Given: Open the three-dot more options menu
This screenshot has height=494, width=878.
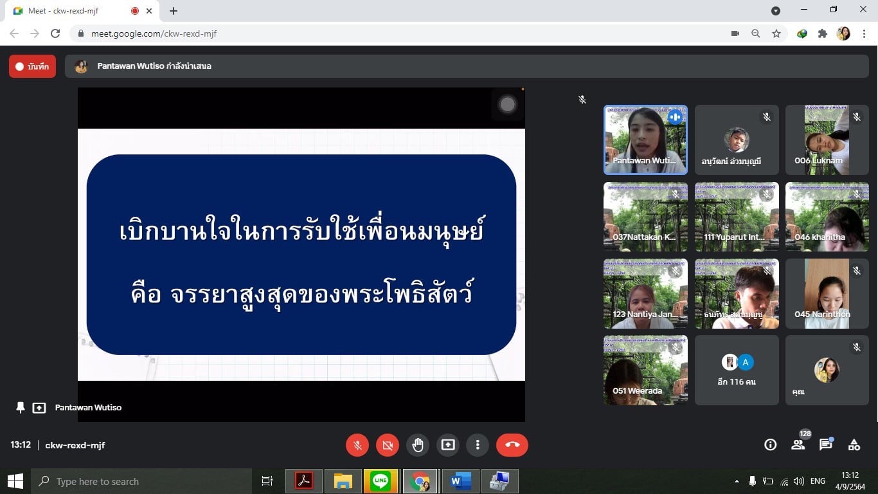Looking at the screenshot, I should [478, 444].
